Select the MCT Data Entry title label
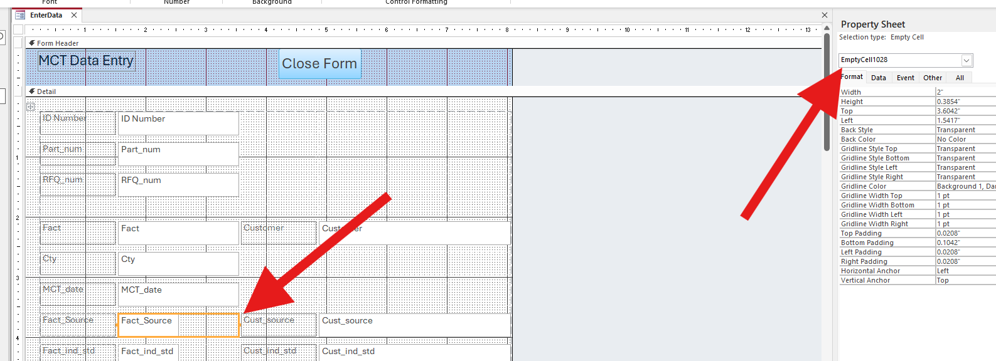996x361 pixels. click(x=86, y=61)
